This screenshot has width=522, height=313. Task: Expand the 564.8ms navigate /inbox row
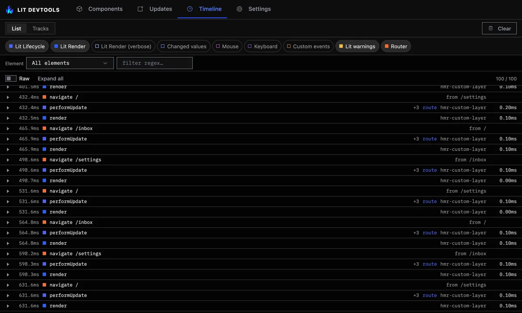[x=8, y=223]
